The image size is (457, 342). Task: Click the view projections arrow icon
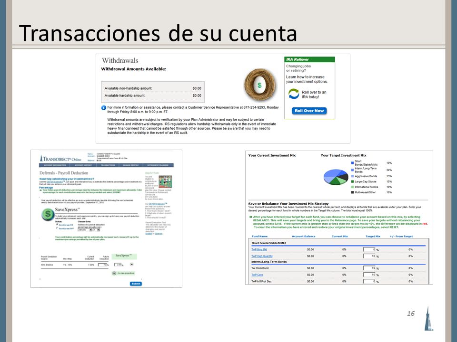tap(114, 273)
